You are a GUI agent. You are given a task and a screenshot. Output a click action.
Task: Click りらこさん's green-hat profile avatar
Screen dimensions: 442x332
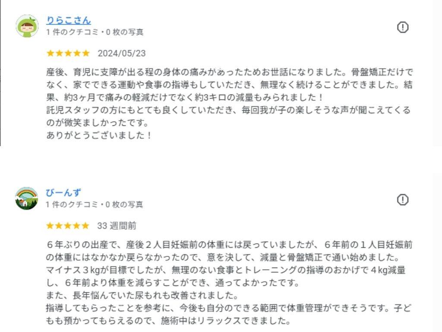tap(27, 26)
